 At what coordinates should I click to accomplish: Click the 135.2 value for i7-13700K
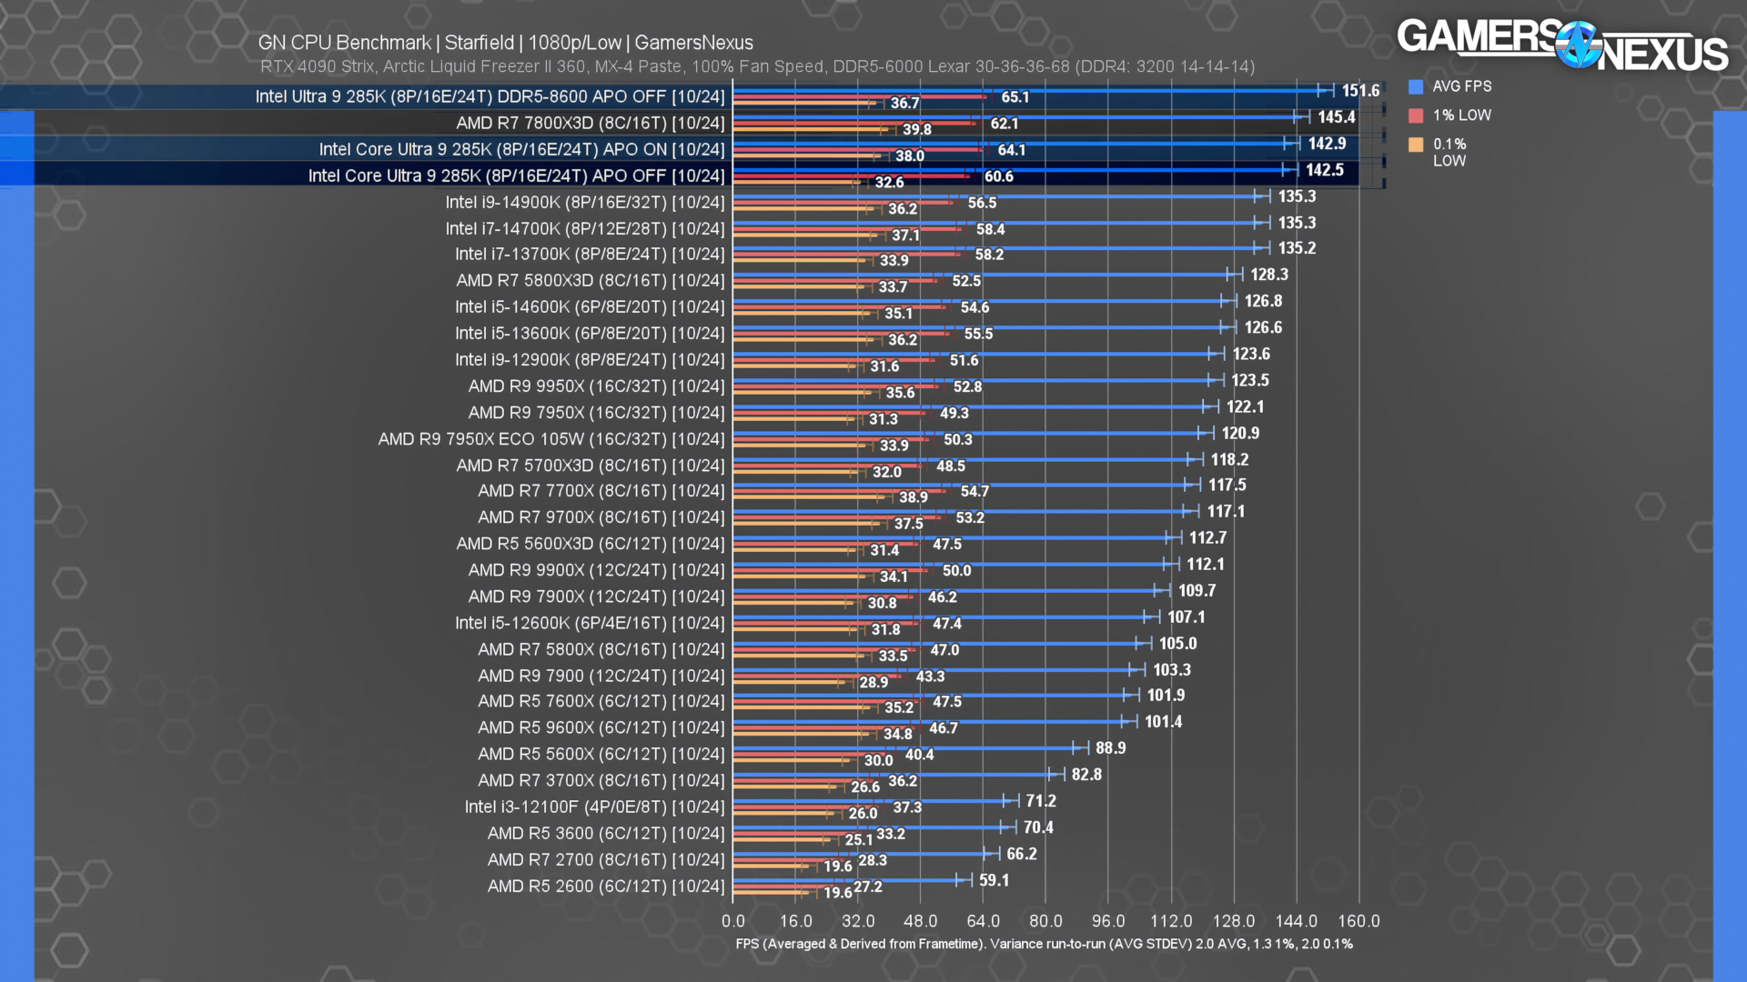pos(1297,247)
